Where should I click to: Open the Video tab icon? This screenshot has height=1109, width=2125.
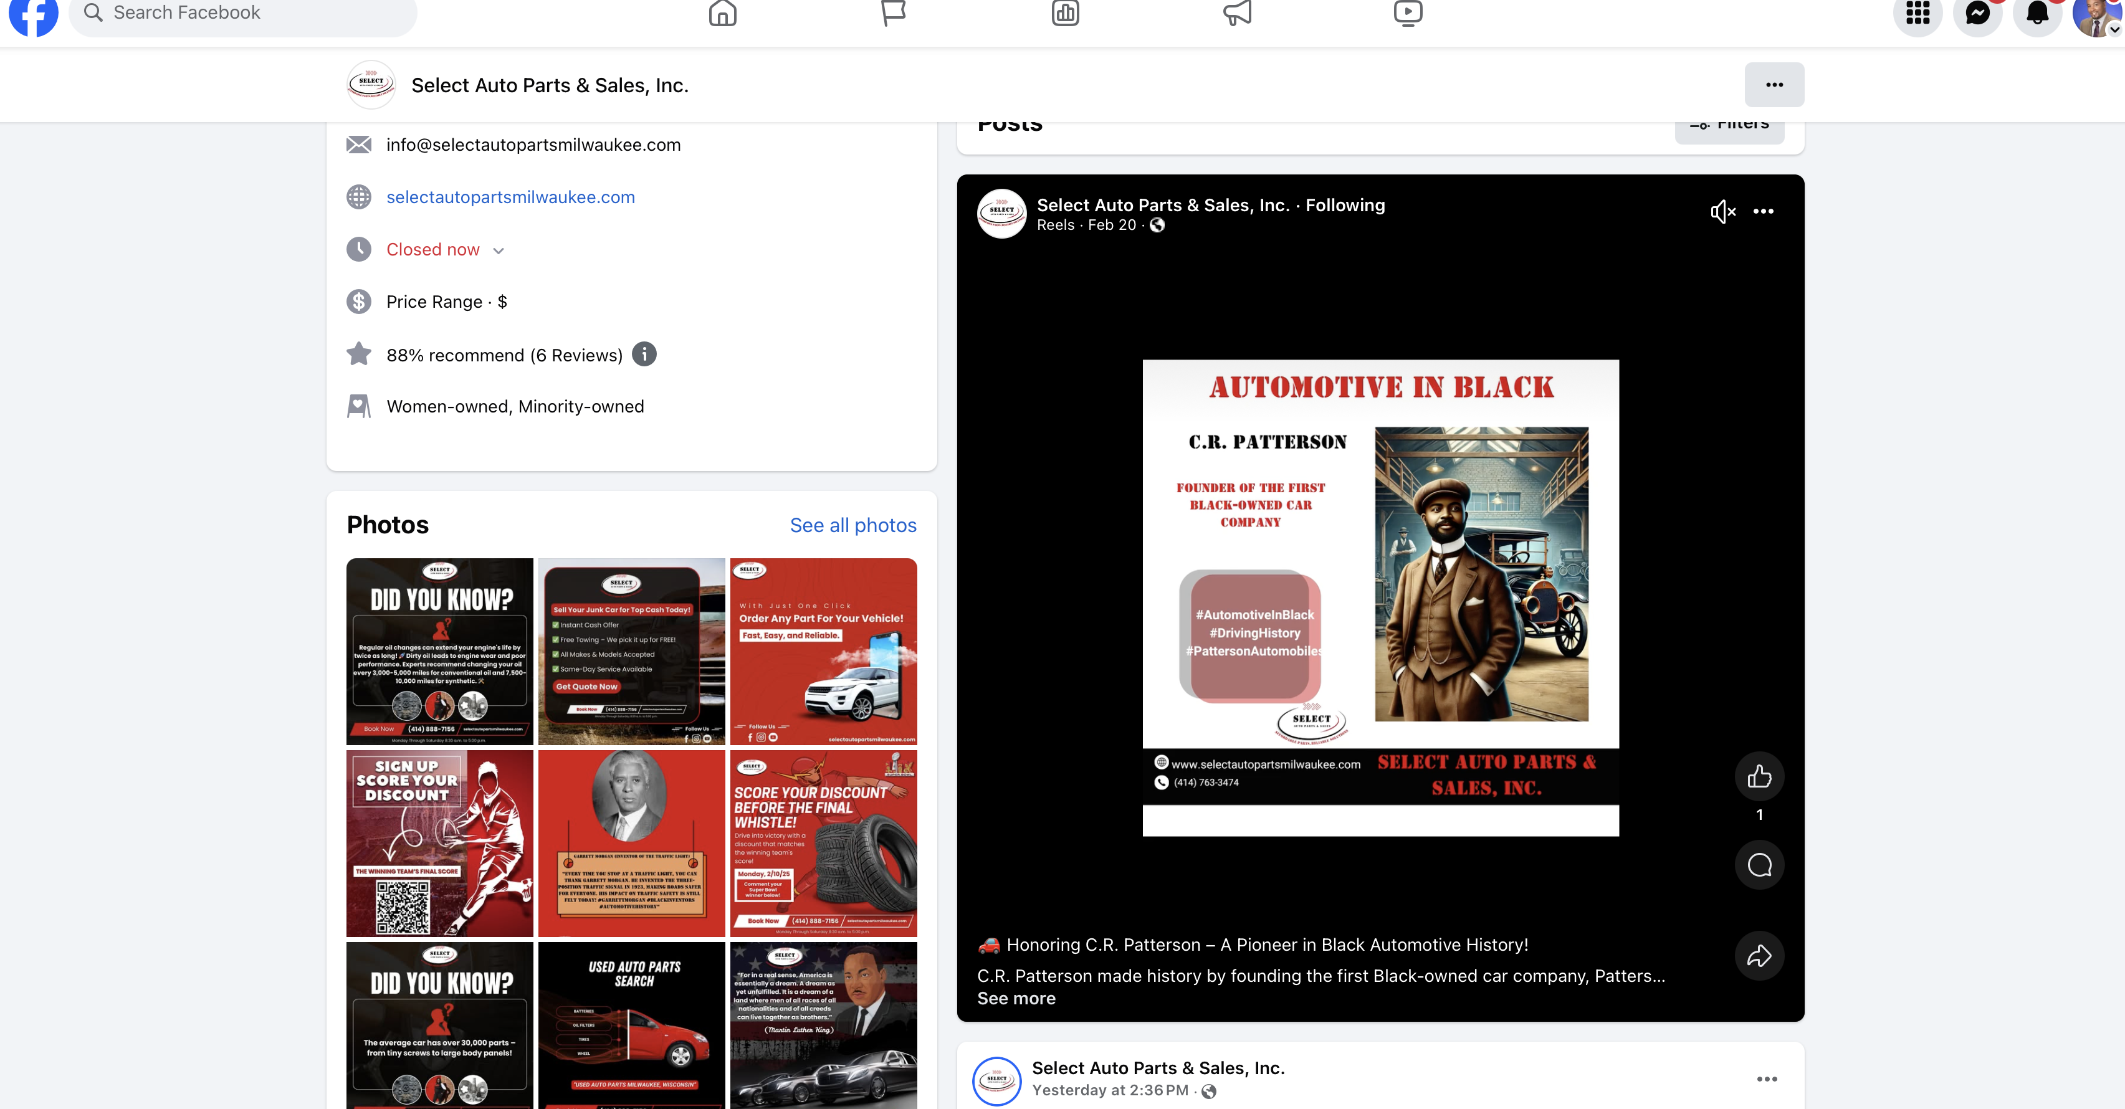tap(1407, 13)
